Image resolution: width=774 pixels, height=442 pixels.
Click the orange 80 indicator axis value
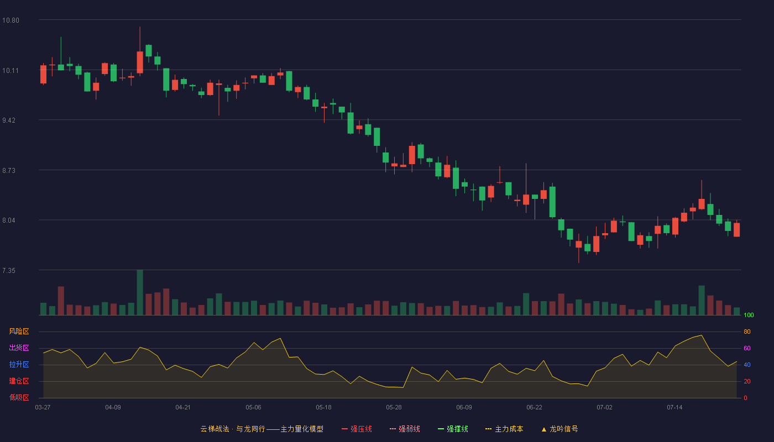[747, 331]
